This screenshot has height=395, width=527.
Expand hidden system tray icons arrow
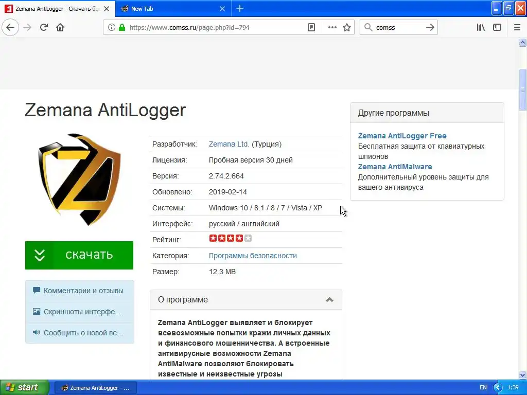498,388
